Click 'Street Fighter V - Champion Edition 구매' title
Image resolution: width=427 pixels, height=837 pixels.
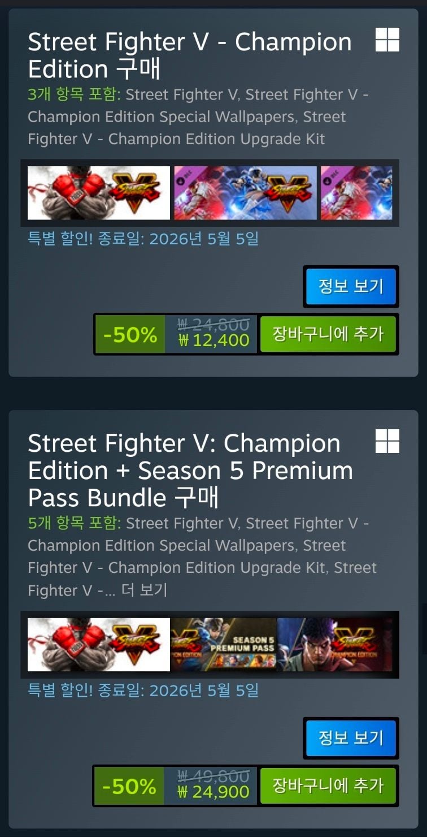point(190,55)
